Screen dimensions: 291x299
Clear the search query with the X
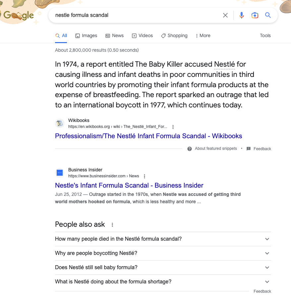click(x=225, y=15)
